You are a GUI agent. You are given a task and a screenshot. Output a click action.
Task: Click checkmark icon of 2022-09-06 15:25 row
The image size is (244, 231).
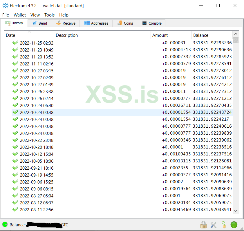tap(15, 181)
